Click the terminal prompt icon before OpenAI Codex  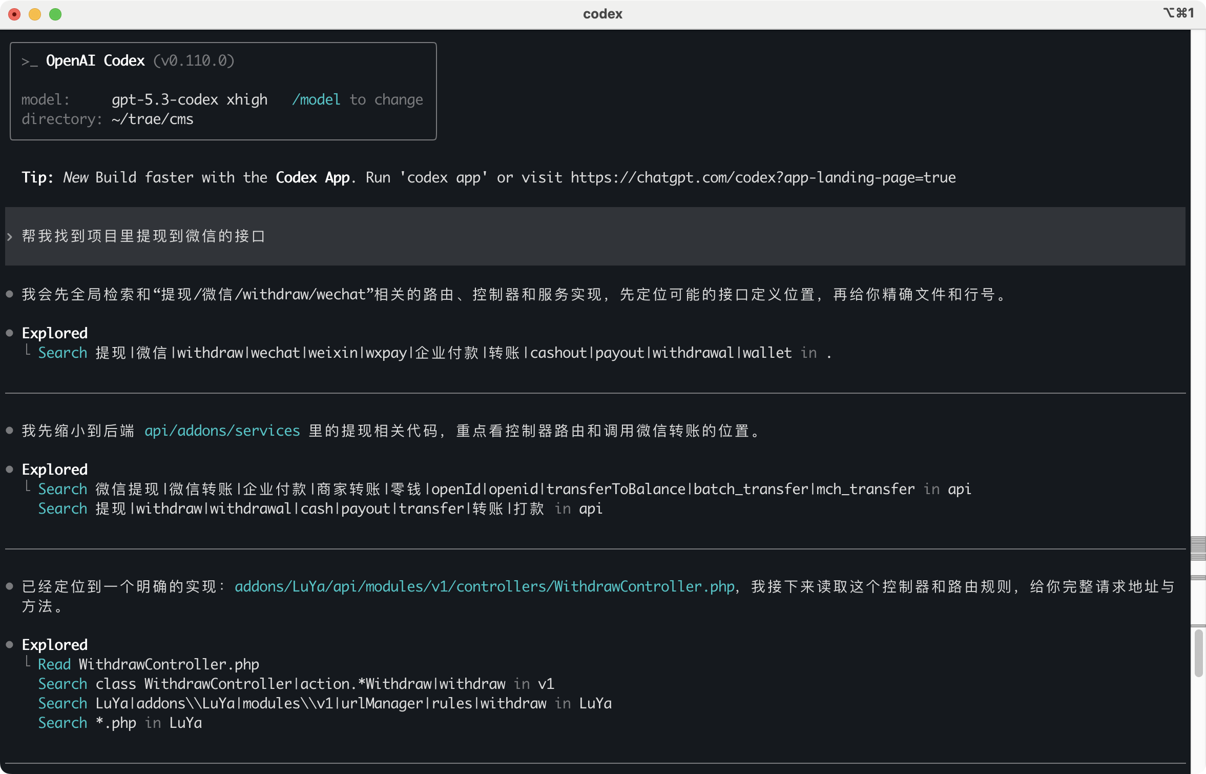(x=29, y=62)
